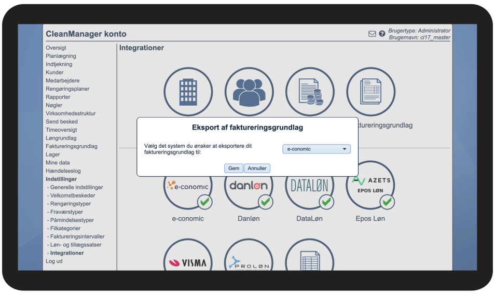Open the e-conomic integration logo
This screenshot has width=495, height=294.
pos(188,186)
